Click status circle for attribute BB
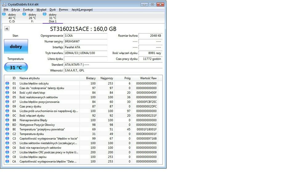The width and height of the screenshot is (308, 196). pyautogui.click(x=7, y=120)
